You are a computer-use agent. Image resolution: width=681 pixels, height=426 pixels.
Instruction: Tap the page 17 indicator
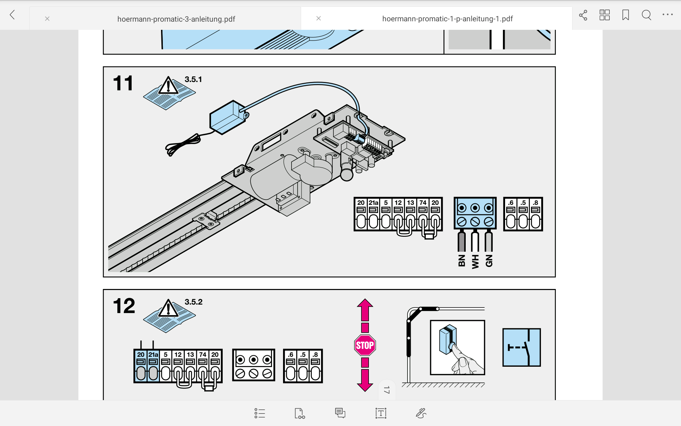click(x=387, y=390)
